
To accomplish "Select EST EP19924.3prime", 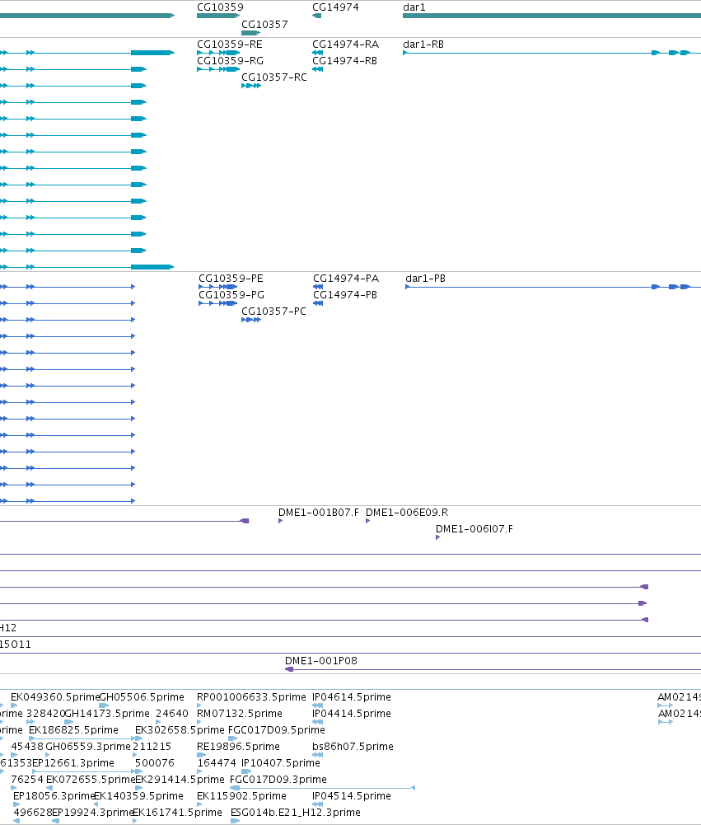I will [x=93, y=813].
